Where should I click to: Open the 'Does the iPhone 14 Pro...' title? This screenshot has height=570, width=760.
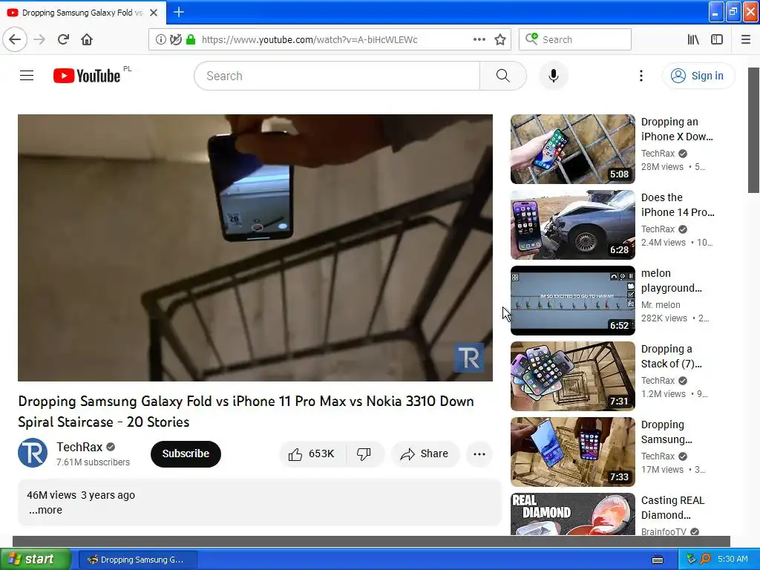pos(678,205)
